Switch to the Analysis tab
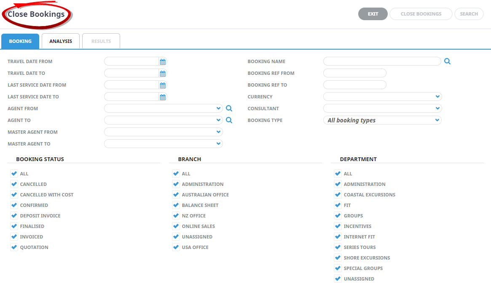Screen dimensions: 491x294 (x=61, y=41)
